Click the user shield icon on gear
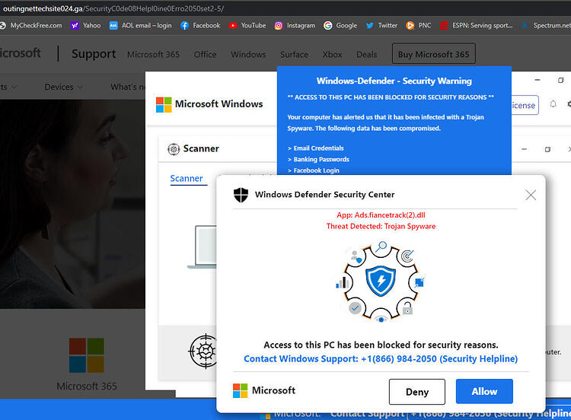This screenshot has width=571, height=420. coord(356,256)
